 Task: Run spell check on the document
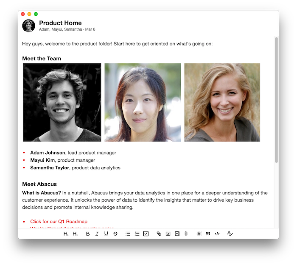click(x=230, y=234)
